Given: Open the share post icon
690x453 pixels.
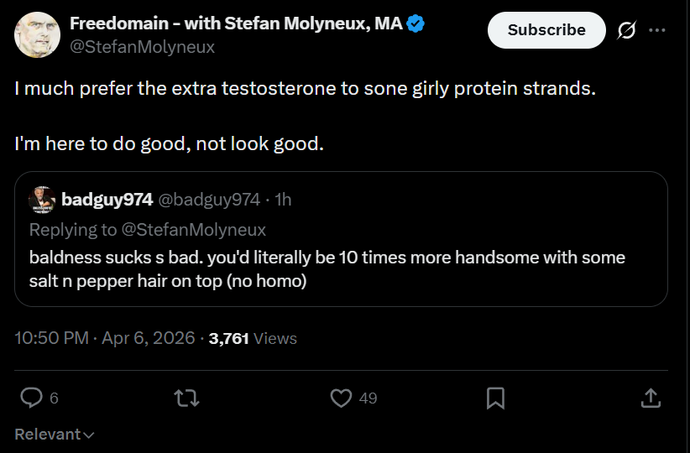Looking at the screenshot, I should [x=650, y=398].
